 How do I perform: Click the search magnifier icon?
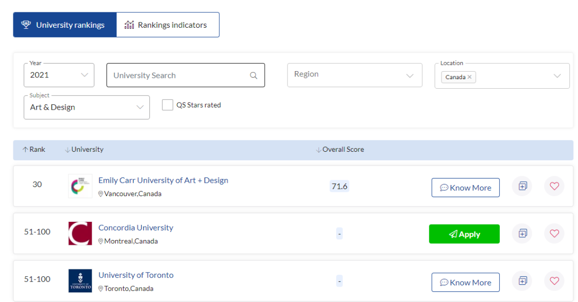coord(254,75)
